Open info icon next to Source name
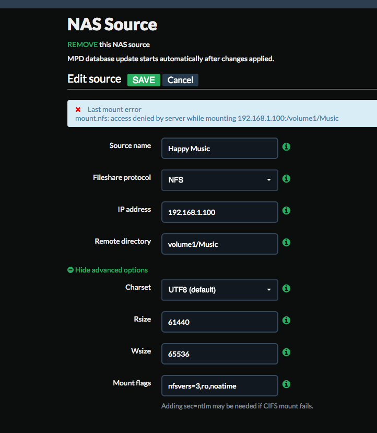This screenshot has height=433, width=377. pos(286,146)
